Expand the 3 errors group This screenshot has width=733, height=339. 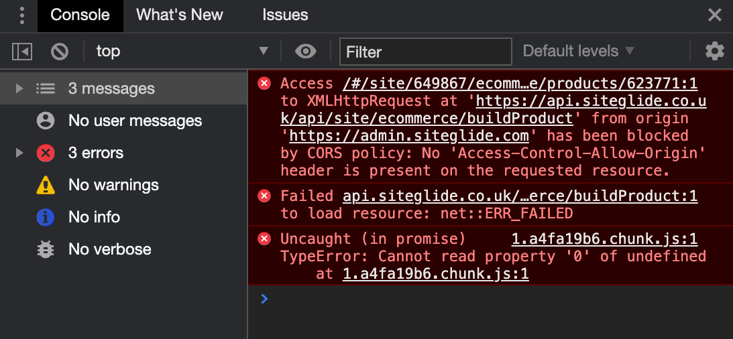pos(19,153)
